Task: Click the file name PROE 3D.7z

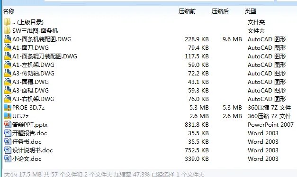Action: tap(28, 108)
